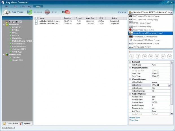
Task: Jump to next mark button
Action: pyautogui.click(x=169, y=56)
